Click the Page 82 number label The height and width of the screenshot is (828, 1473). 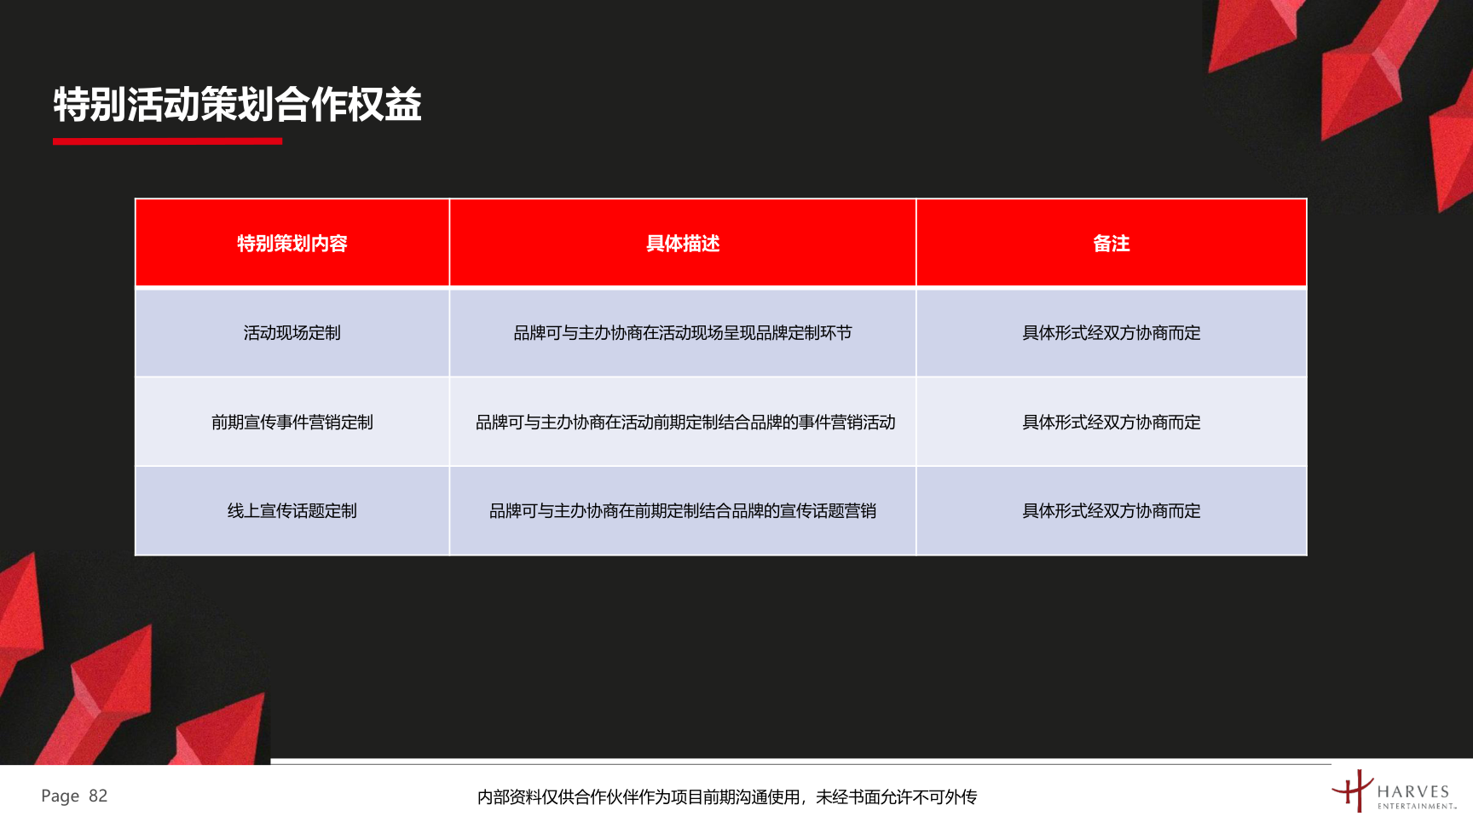74,796
